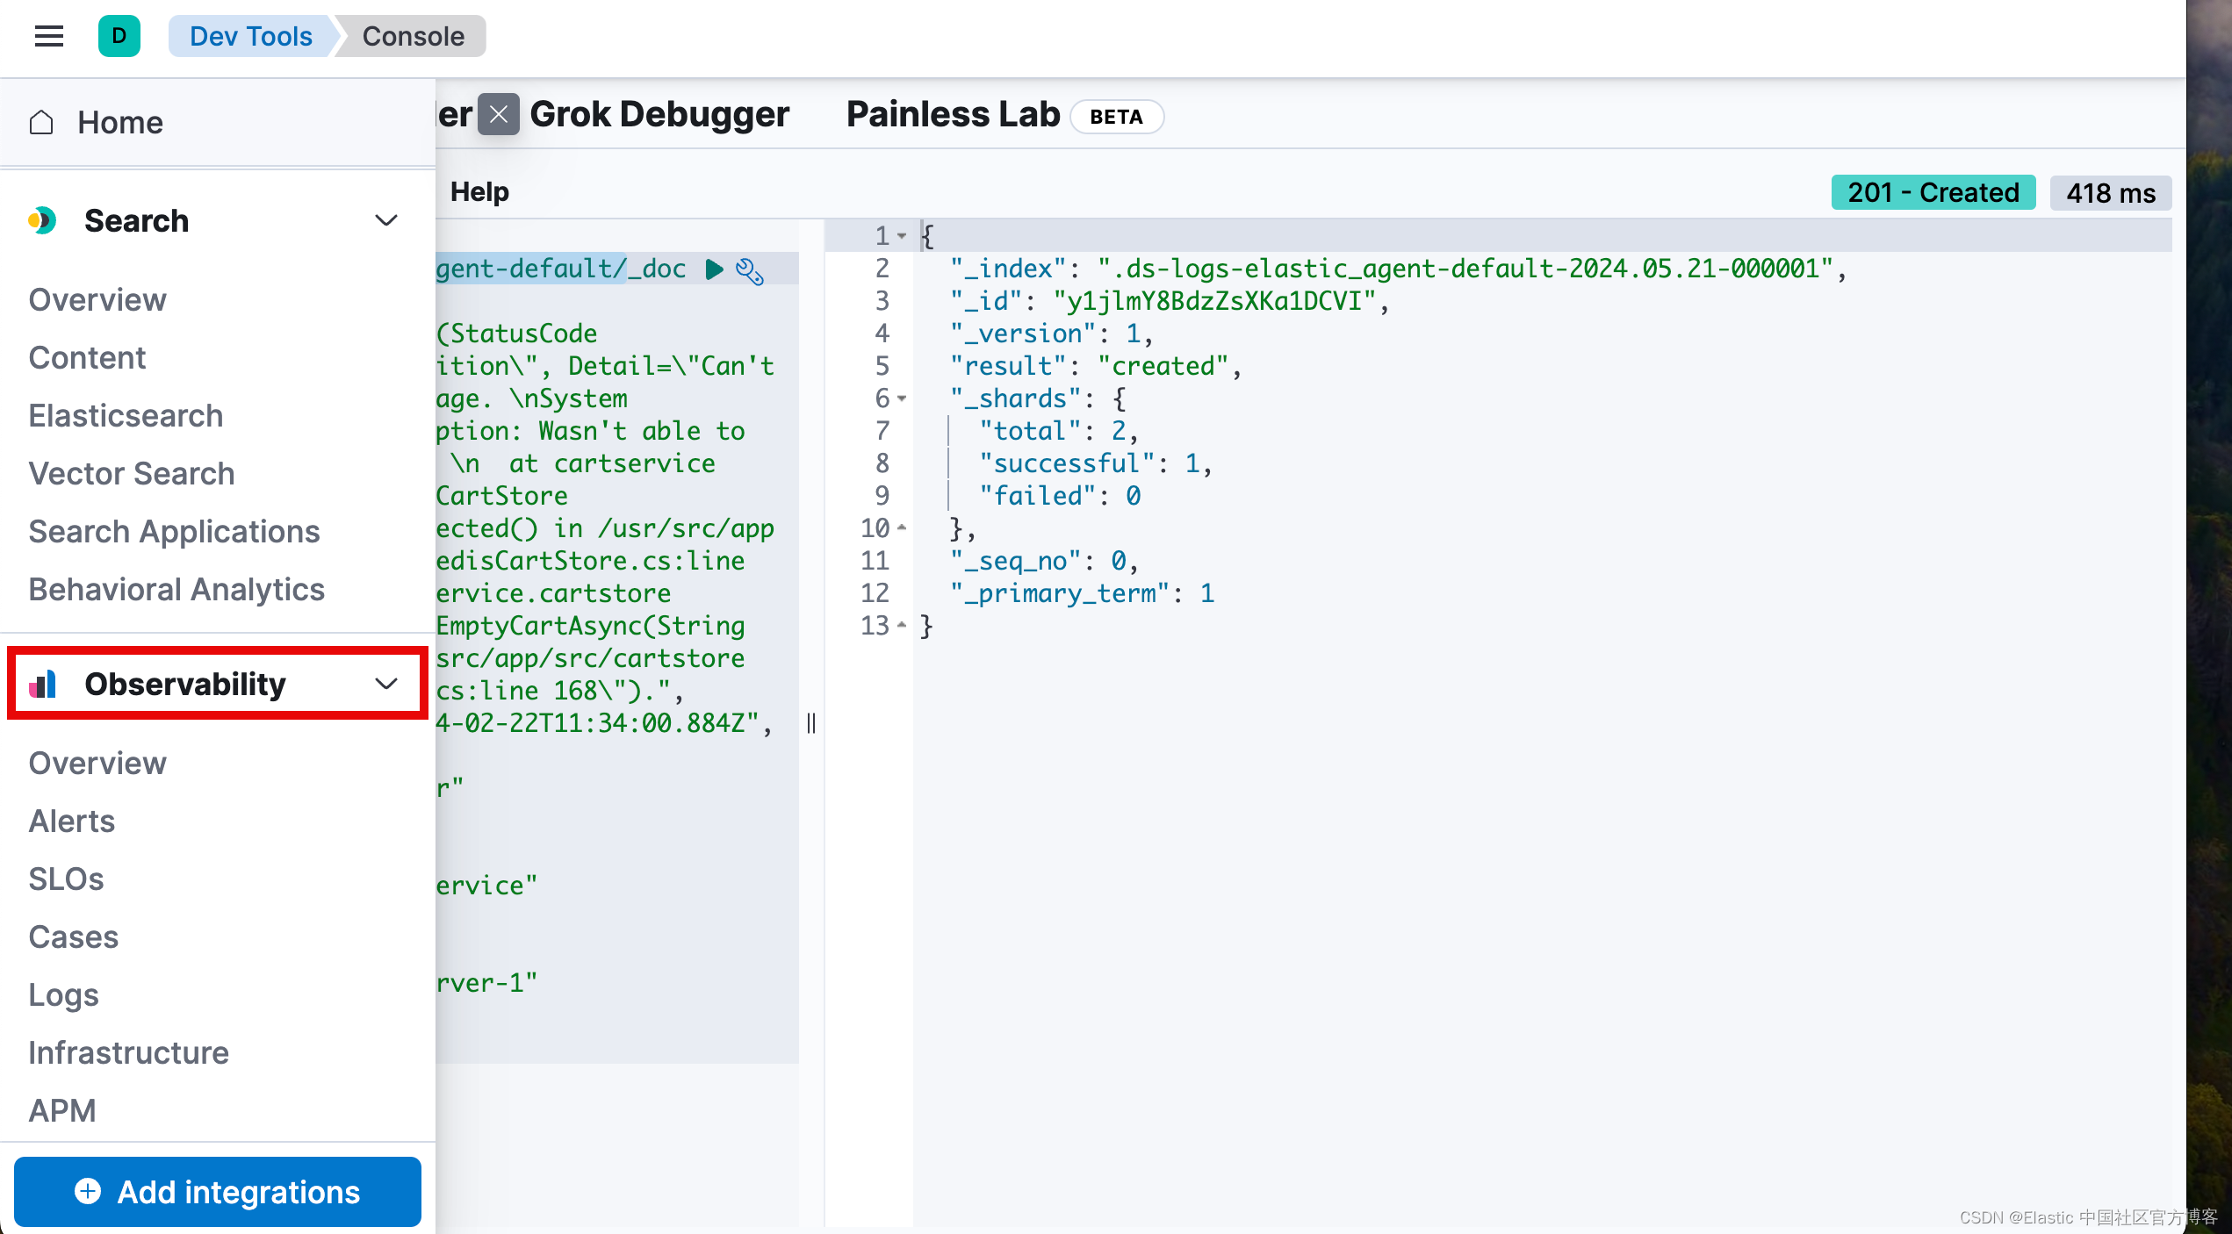2232x1234 pixels.
Task: Fold the root JSON at line 1
Action: [902, 236]
